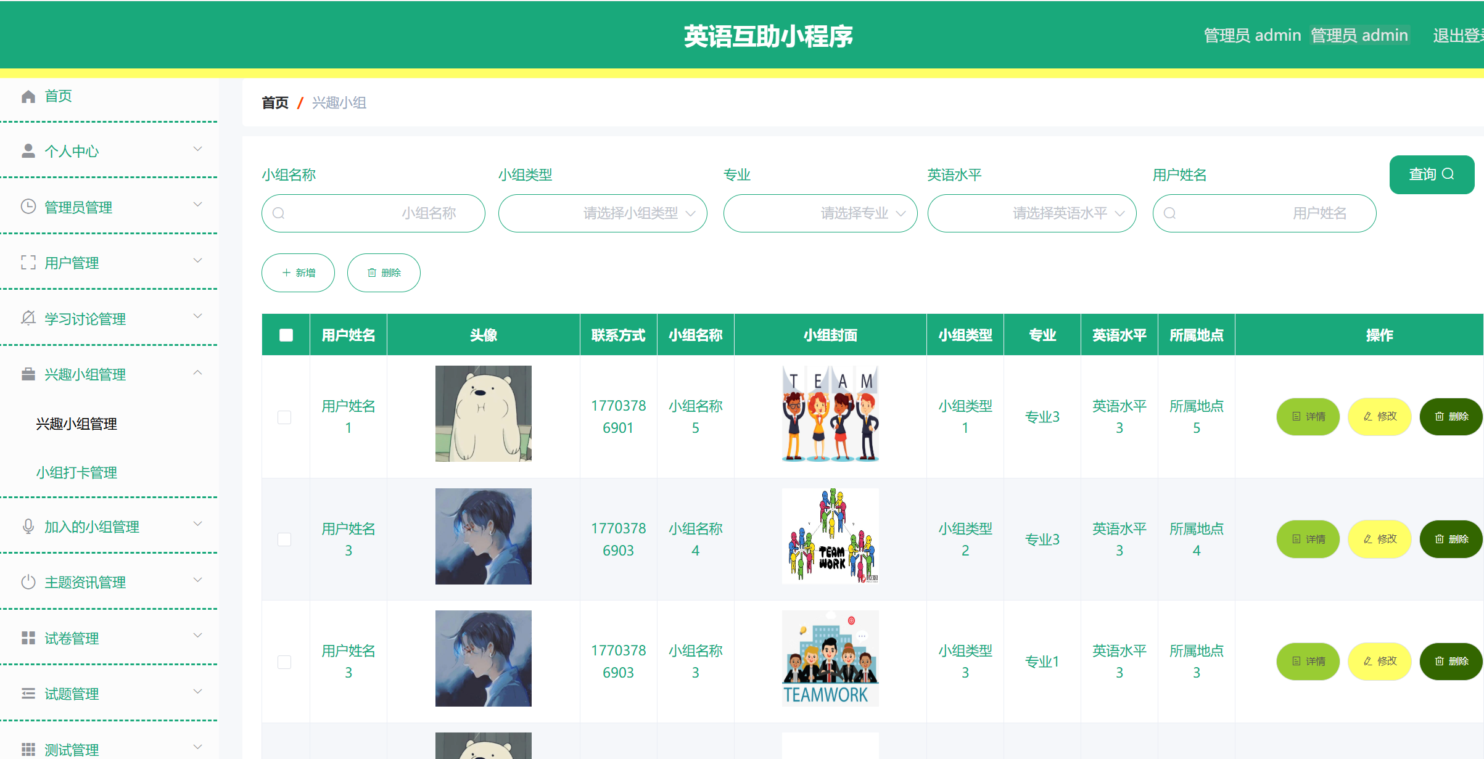
Task: Open the 小组打卡管理 menu item
Action: click(x=76, y=472)
